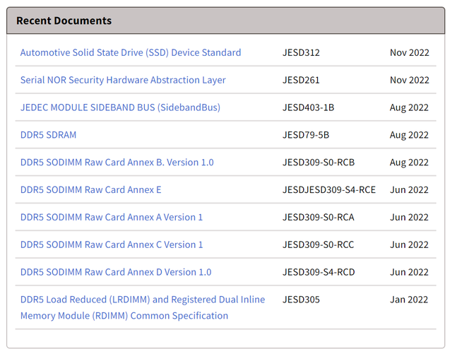452x354 pixels.
Task: Open Serial NOR Security Hardware Abstraction Layer
Action: [123, 81]
